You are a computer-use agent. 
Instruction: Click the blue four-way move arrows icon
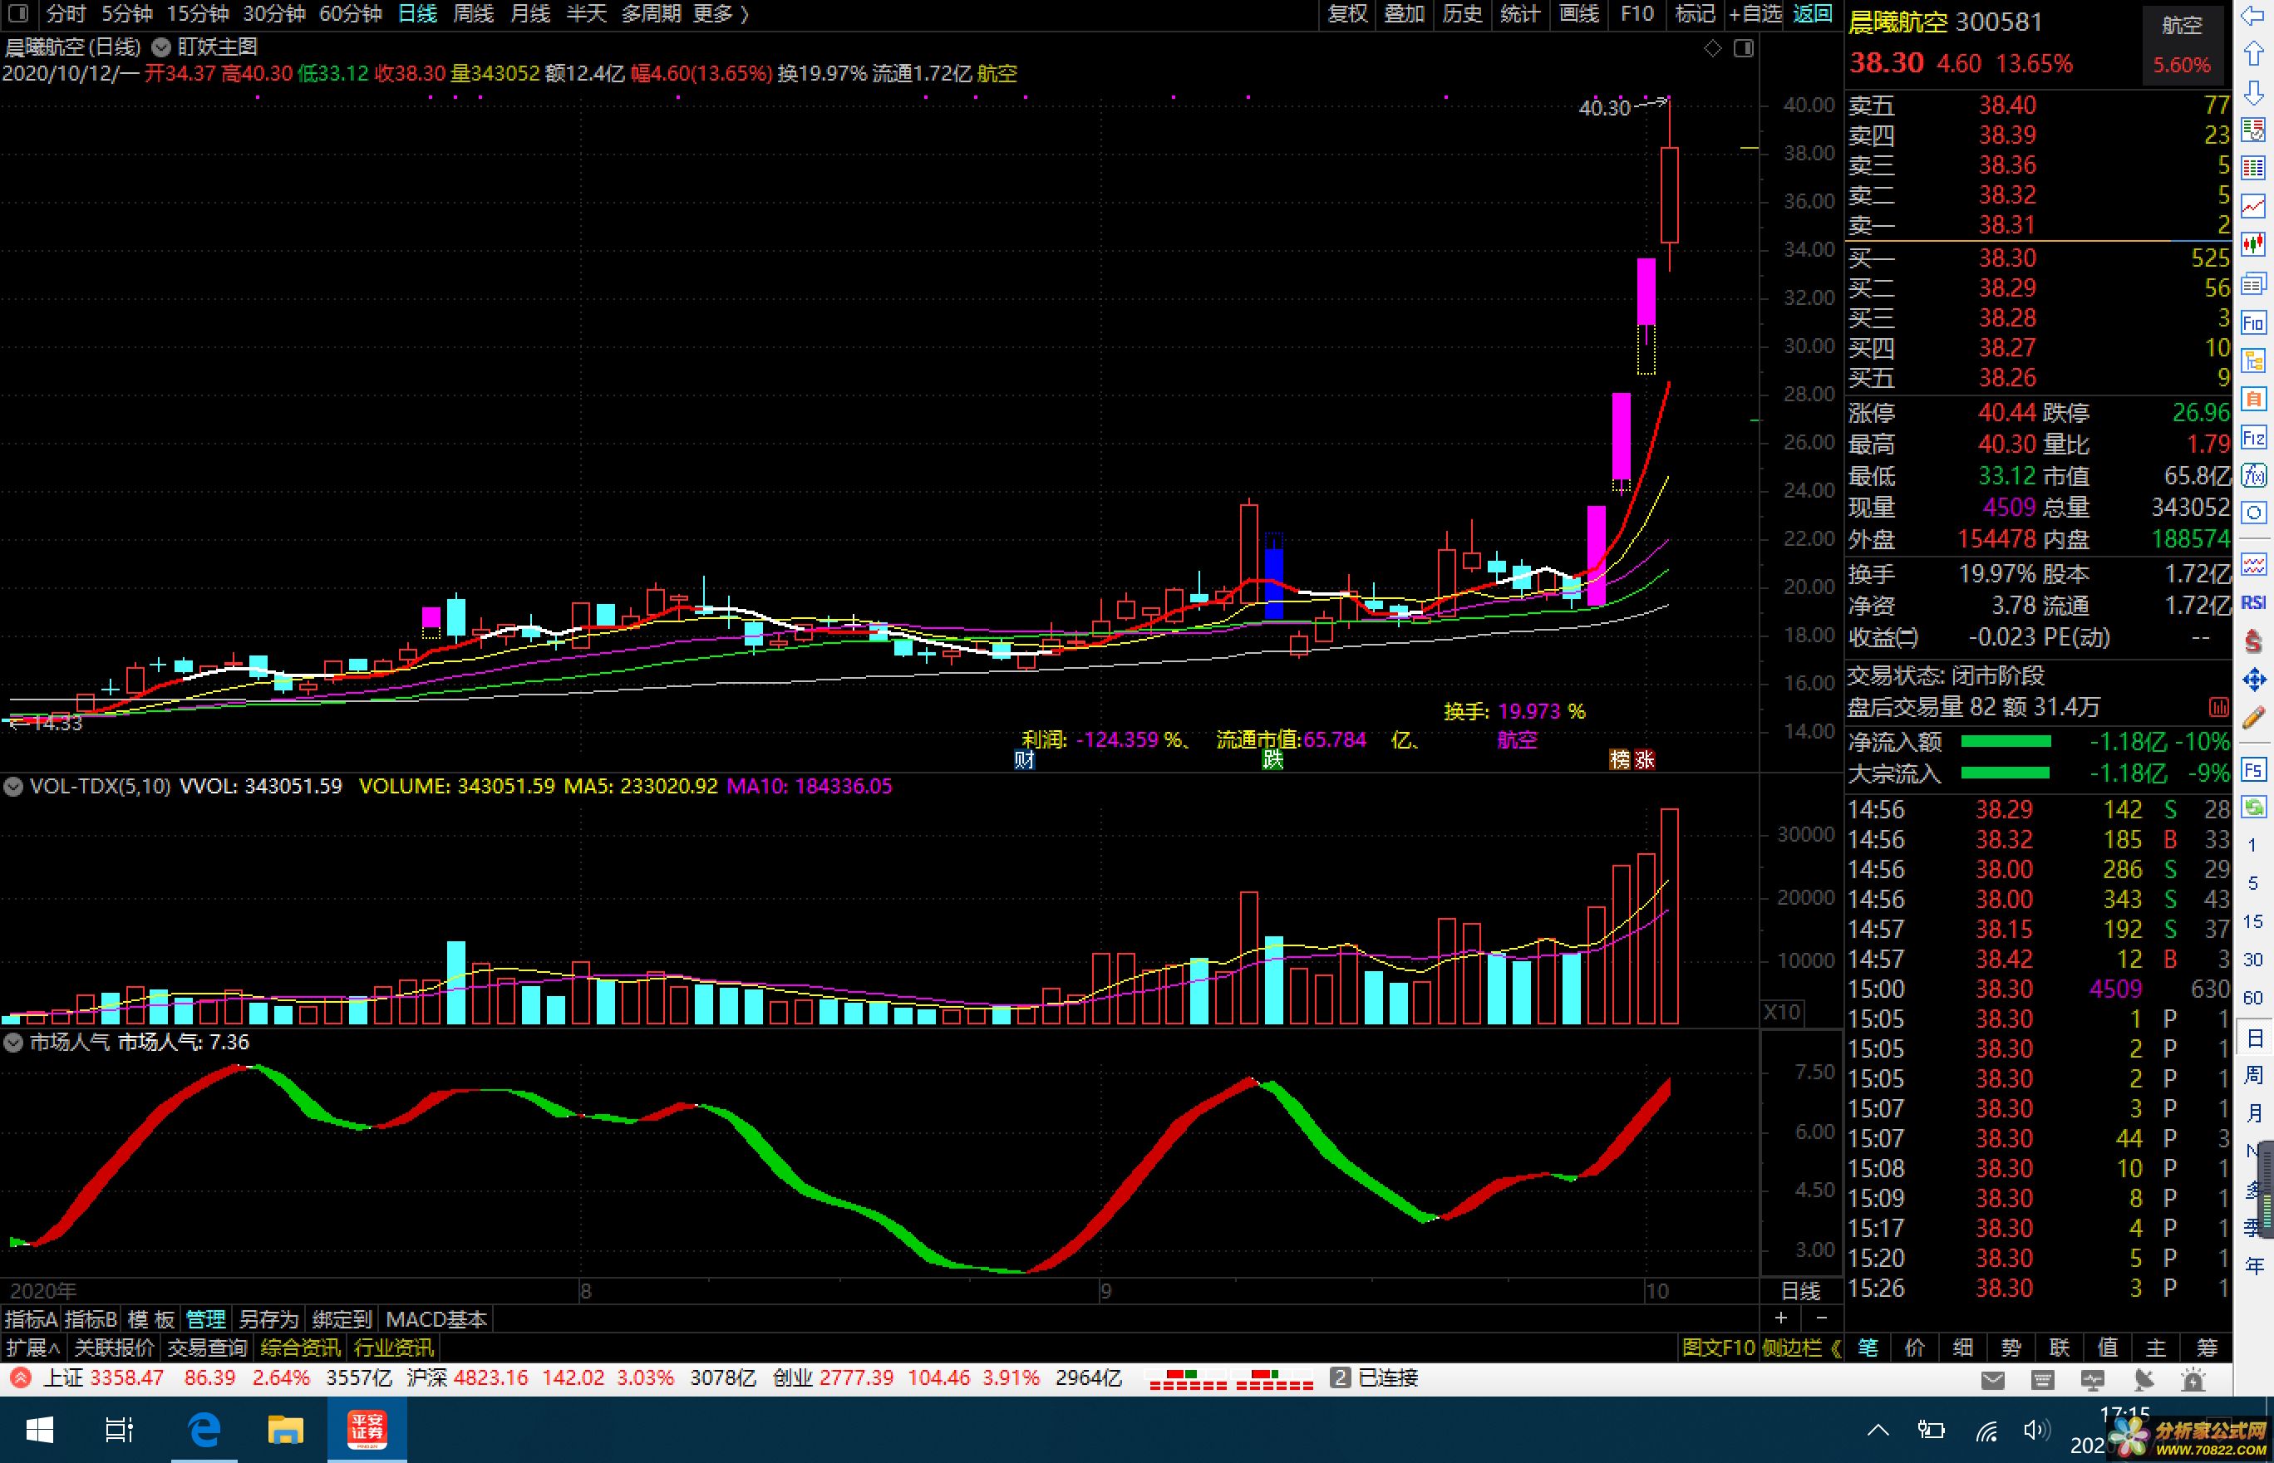tap(2253, 680)
